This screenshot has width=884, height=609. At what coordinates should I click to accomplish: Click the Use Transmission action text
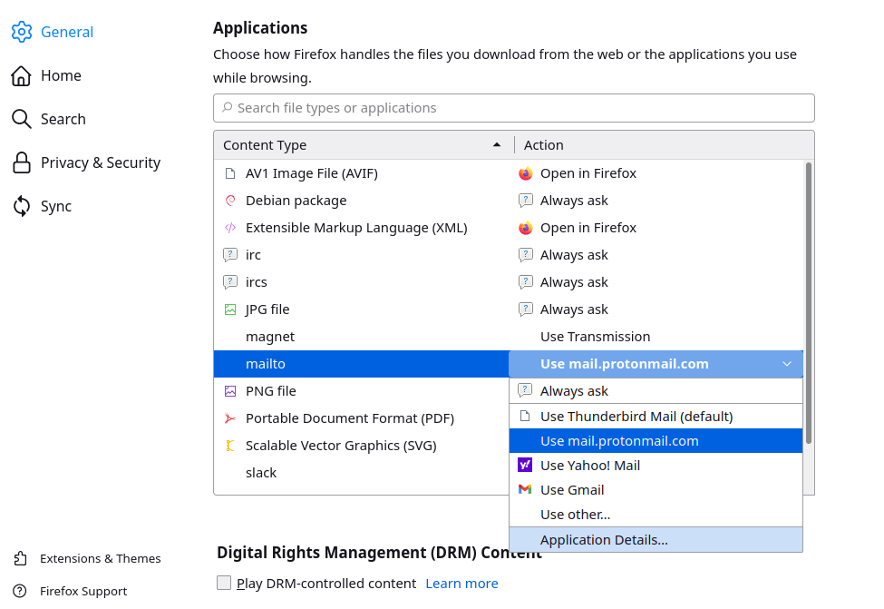[596, 337]
